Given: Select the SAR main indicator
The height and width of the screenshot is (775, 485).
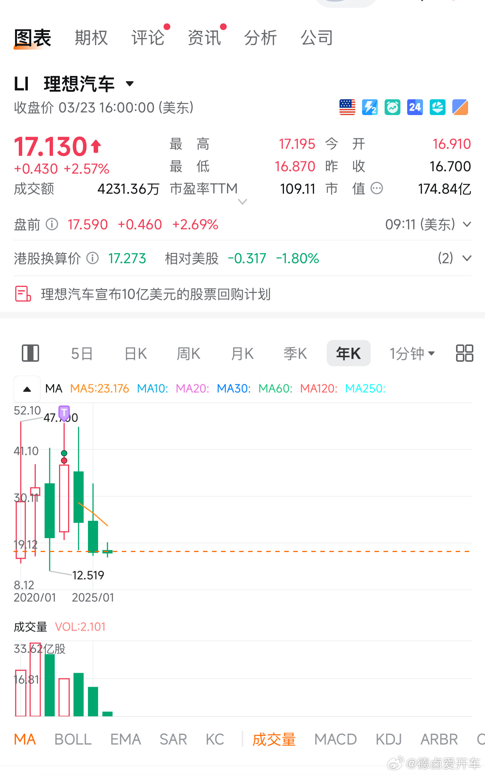Looking at the screenshot, I should tap(173, 740).
